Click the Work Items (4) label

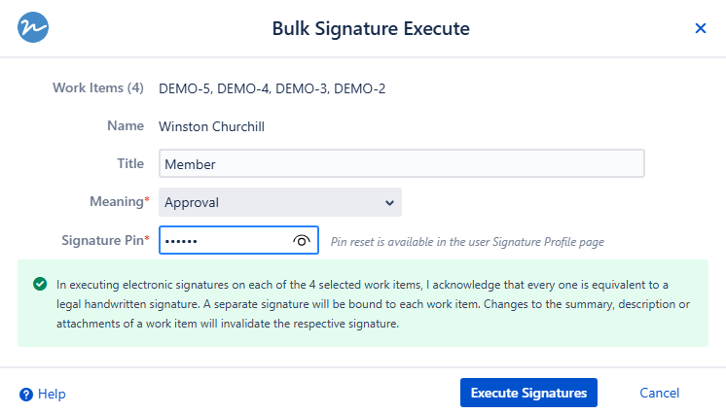coord(97,88)
